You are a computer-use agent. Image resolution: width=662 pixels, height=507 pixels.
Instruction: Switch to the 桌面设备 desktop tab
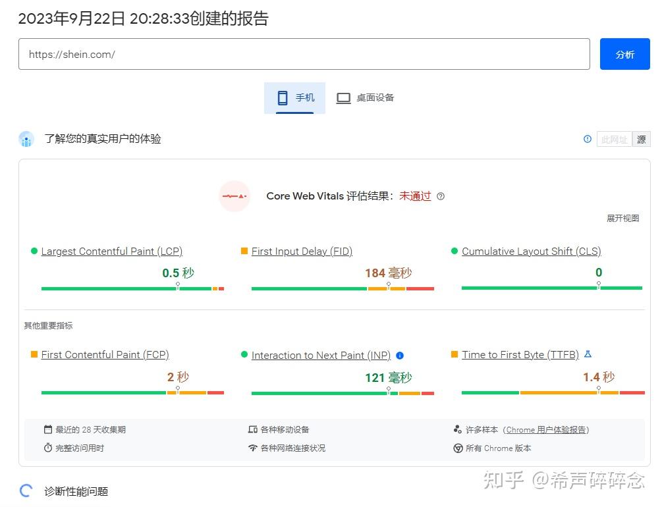(x=366, y=98)
